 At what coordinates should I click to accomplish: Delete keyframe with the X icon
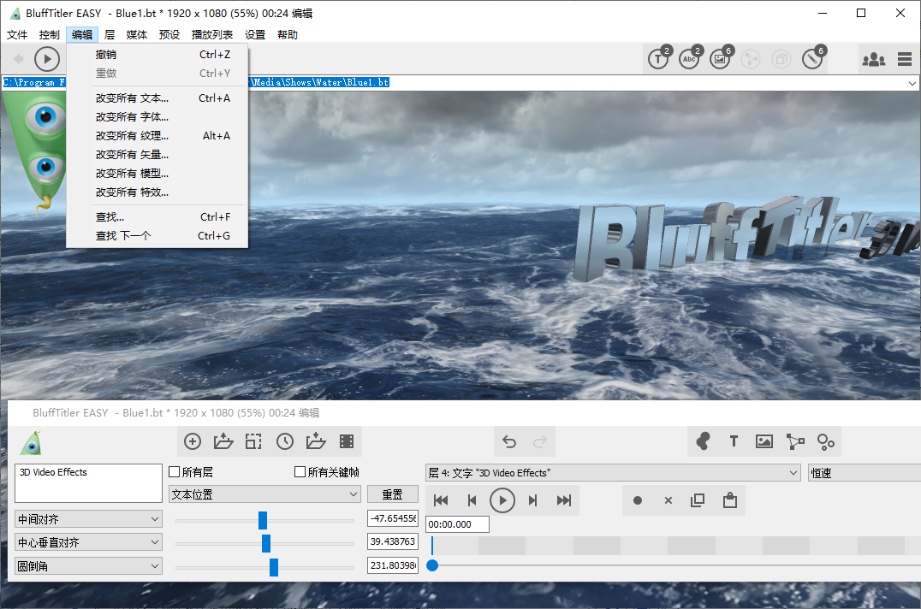pos(668,500)
